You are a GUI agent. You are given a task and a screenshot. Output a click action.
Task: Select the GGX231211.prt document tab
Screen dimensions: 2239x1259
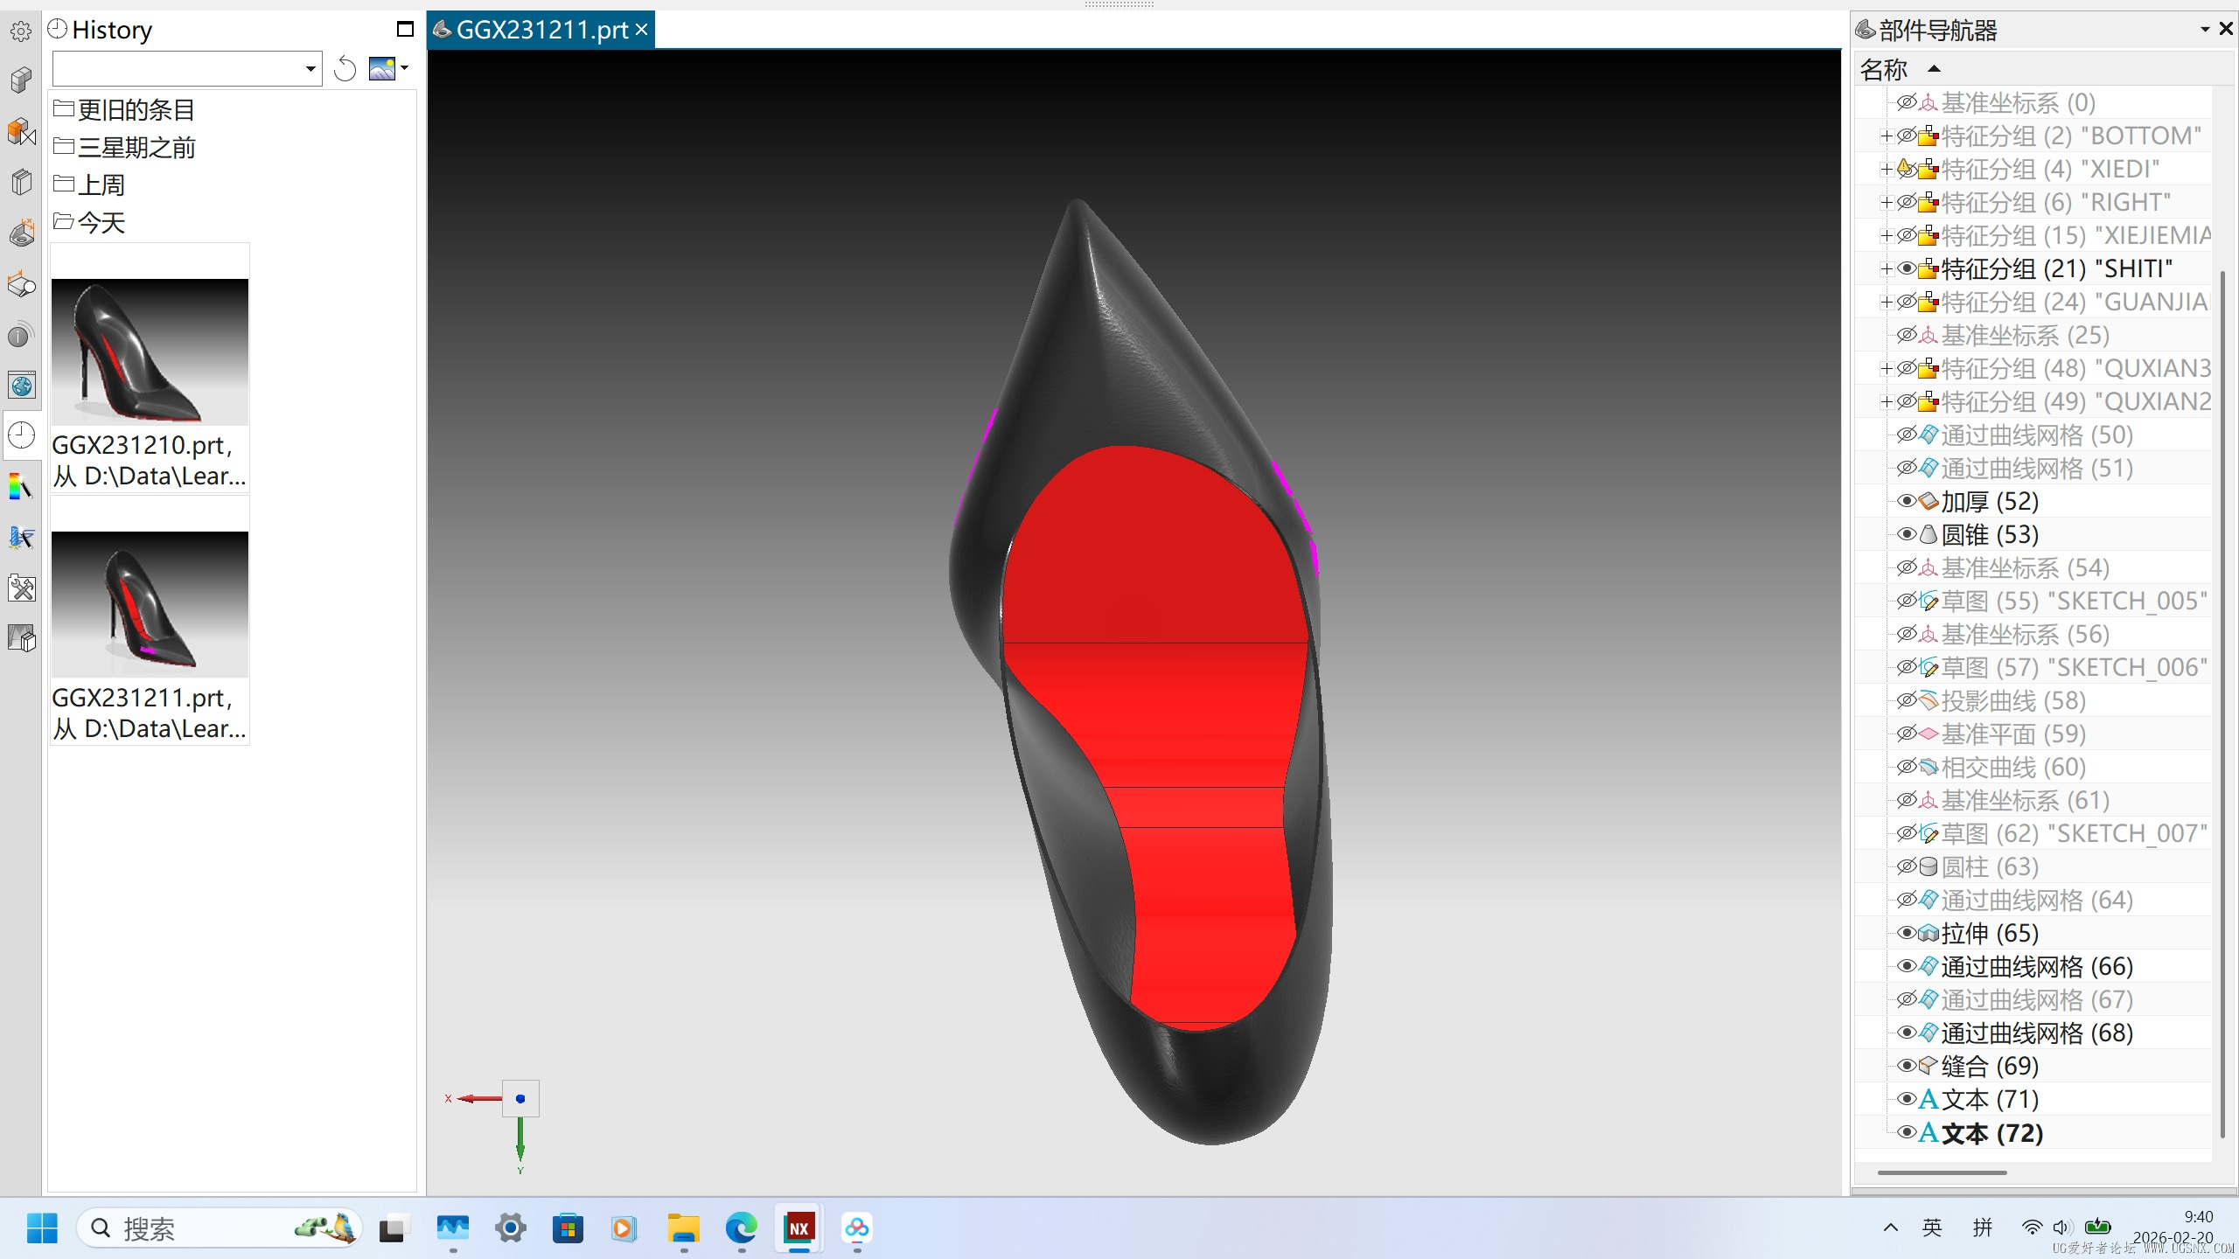point(541,30)
